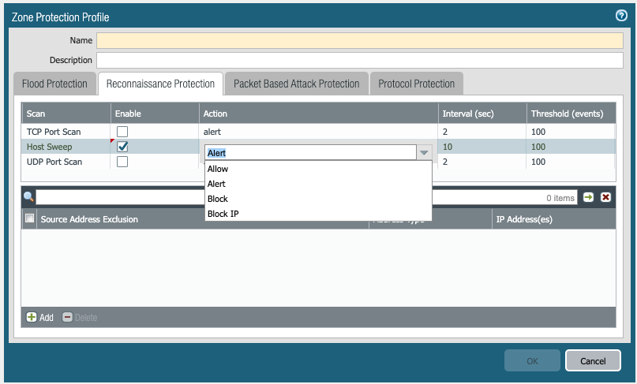Clear filter with the red X icon
The image size is (637, 384).
click(605, 197)
